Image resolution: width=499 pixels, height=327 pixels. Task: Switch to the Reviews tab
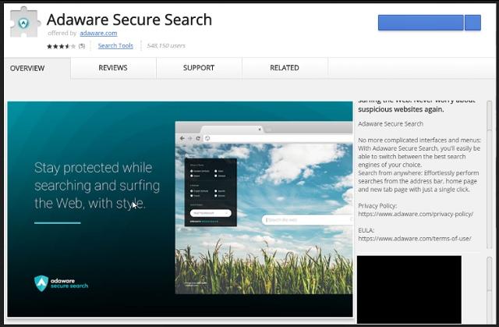[x=113, y=68]
